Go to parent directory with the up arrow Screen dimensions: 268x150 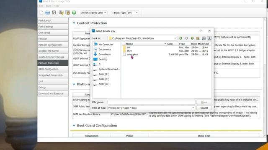pyautogui.click(x=192, y=38)
